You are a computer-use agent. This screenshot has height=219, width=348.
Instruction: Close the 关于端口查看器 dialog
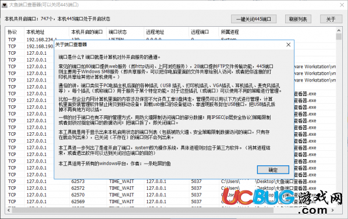click(288, 45)
